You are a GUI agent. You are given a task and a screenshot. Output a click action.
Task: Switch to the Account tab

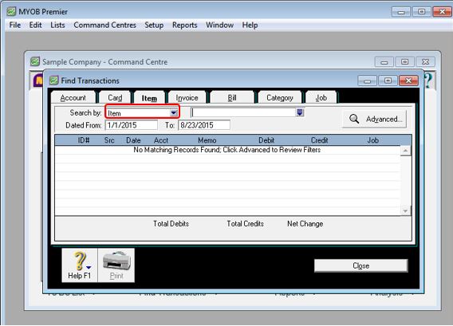[x=73, y=98]
